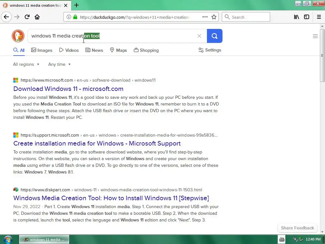Switch to the Maps tab
325x244 pixels.
coord(118,50)
